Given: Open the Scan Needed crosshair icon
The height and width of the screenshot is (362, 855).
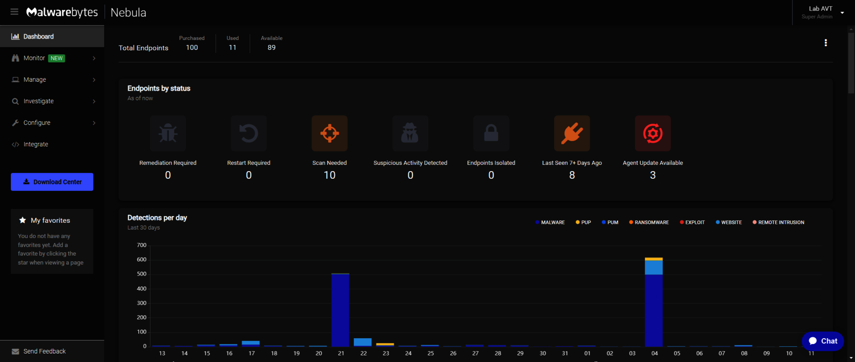Looking at the screenshot, I should coord(330,133).
